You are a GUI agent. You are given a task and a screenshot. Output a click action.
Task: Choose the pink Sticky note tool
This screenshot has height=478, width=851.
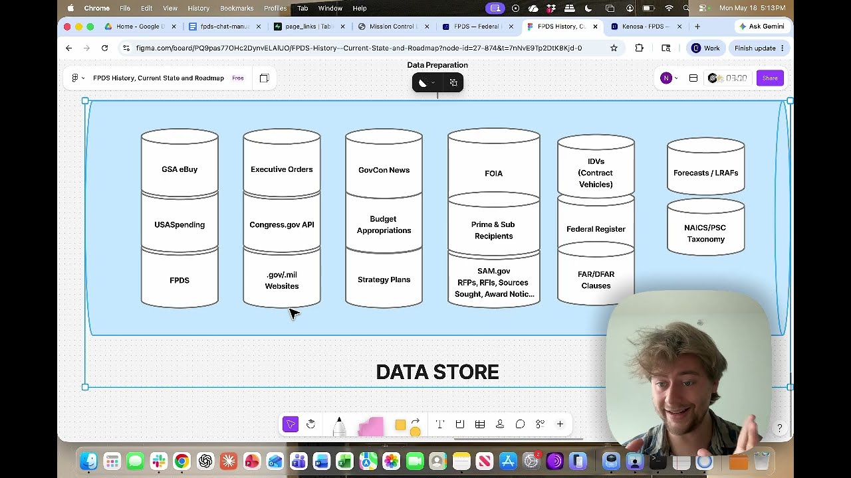(371, 427)
